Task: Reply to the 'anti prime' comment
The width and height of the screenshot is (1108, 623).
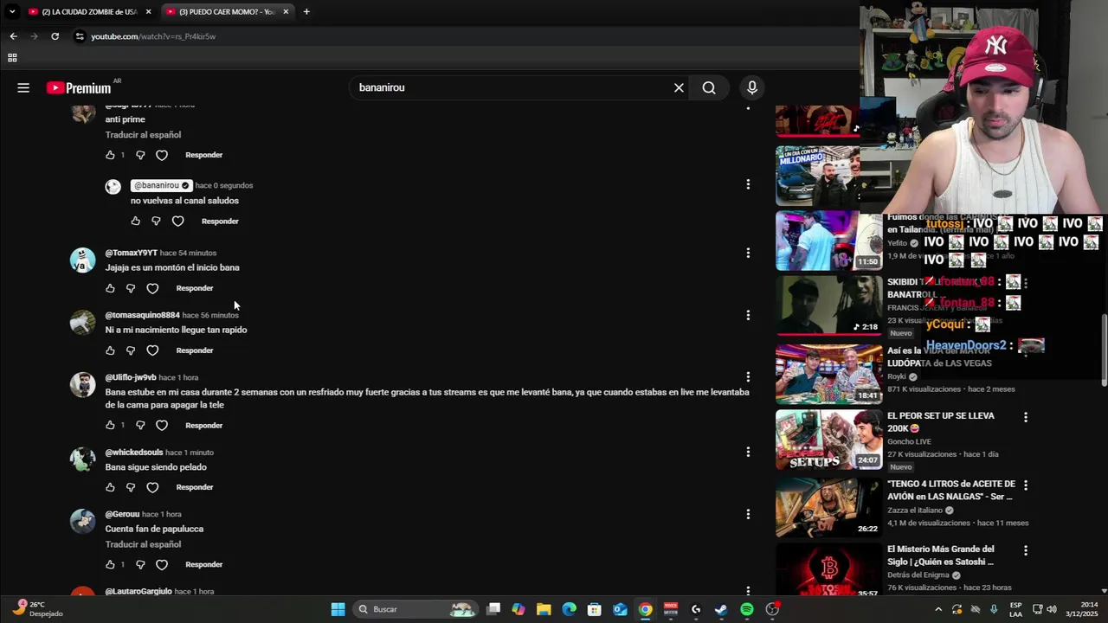Action: click(x=204, y=155)
